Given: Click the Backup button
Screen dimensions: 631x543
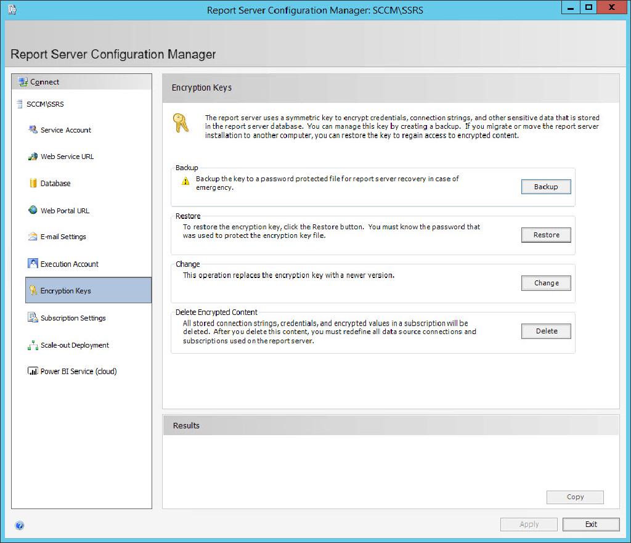Looking at the screenshot, I should [x=545, y=186].
